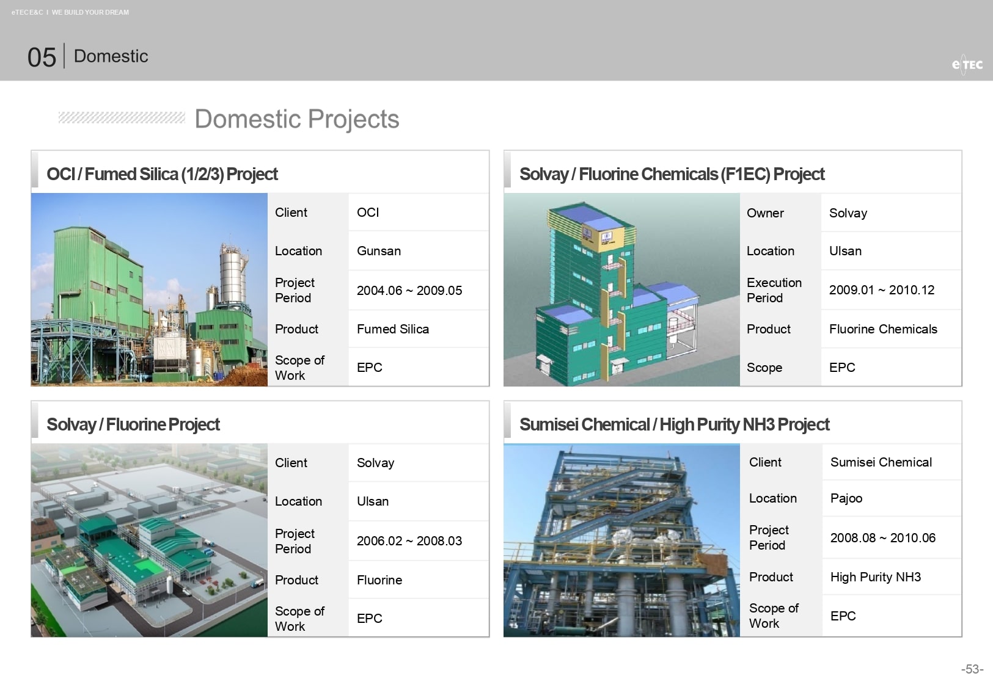This screenshot has height=687, width=993.
Task: Select the period '2009.01 ~ 2010.12'
Action: point(882,290)
